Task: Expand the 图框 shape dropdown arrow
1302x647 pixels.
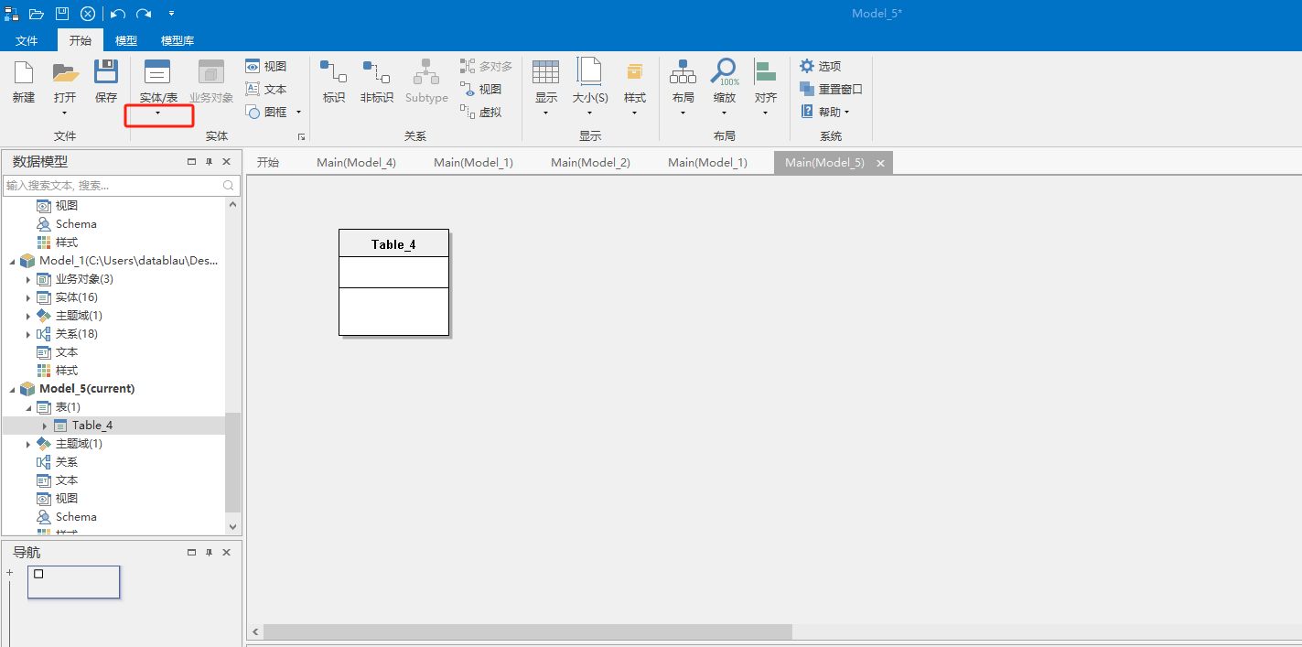Action: pyautogui.click(x=298, y=113)
